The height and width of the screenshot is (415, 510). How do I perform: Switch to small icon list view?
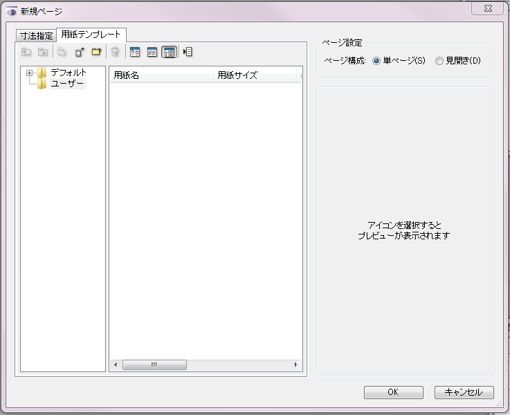click(x=152, y=52)
